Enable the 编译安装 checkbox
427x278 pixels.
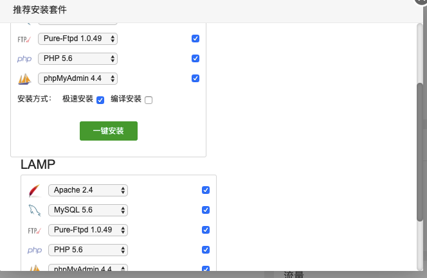coord(149,100)
